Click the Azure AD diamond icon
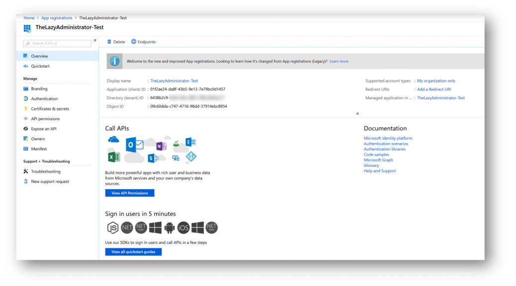This screenshot has height=286, width=516. [x=191, y=156]
